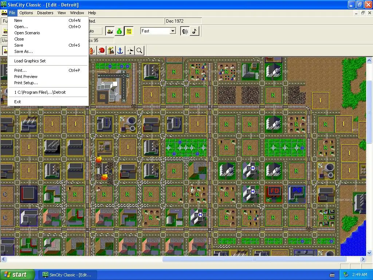373x280 pixels.
Task: Click the Dec 1972 date field
Action: (183, 21)
